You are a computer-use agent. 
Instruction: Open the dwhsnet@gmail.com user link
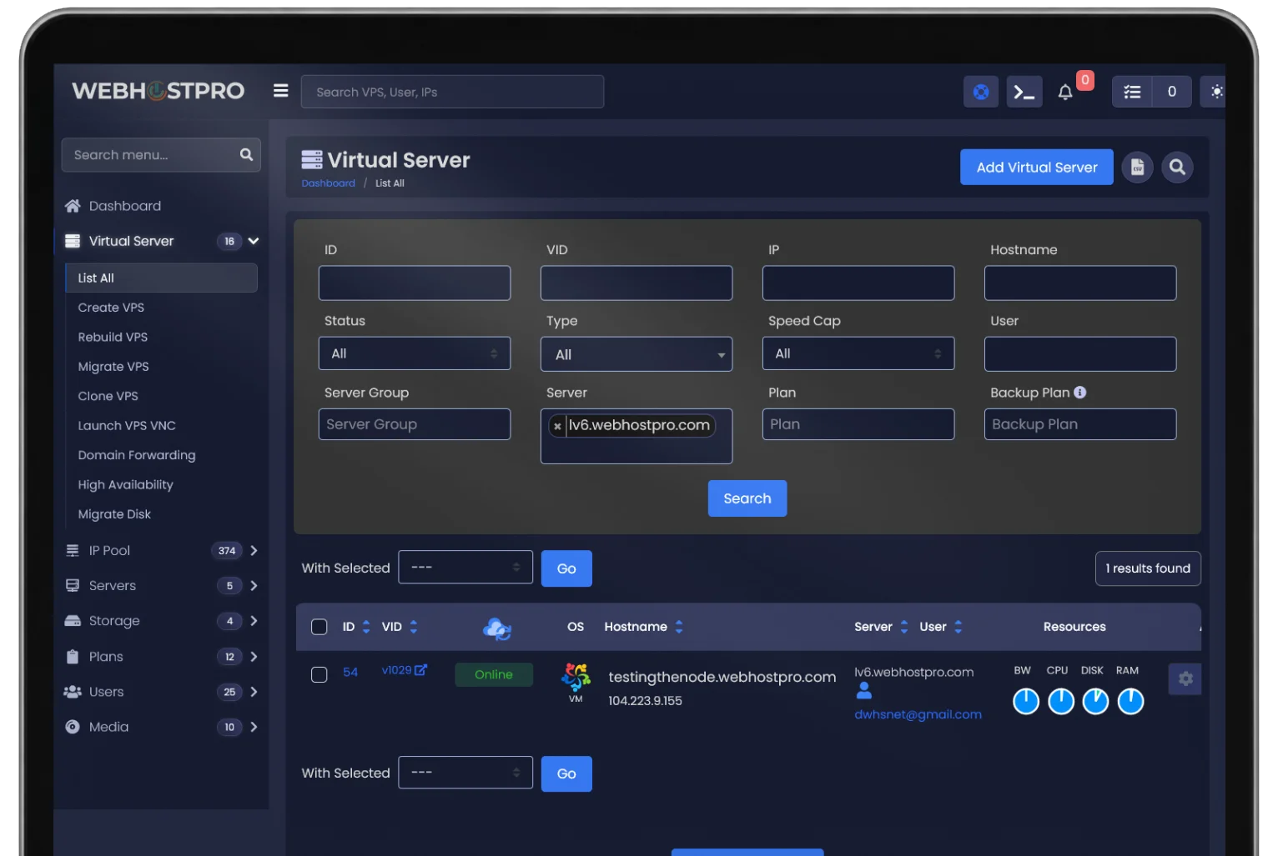pyautogui.click(x=918, y=714)
